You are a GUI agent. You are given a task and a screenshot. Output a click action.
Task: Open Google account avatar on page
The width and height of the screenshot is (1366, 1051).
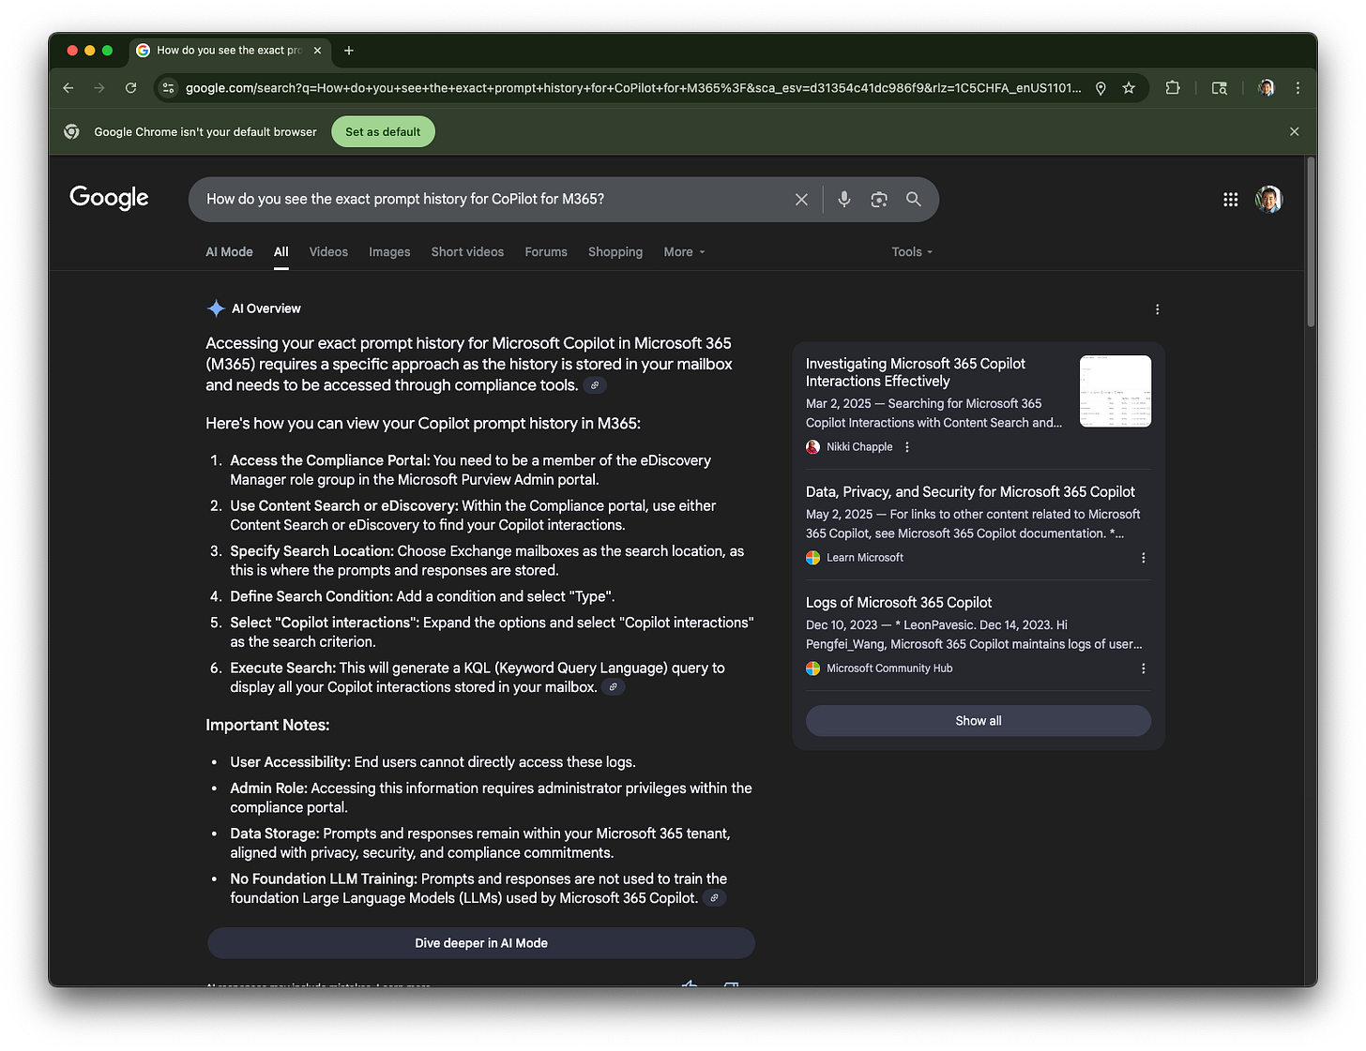(1269, 199)
